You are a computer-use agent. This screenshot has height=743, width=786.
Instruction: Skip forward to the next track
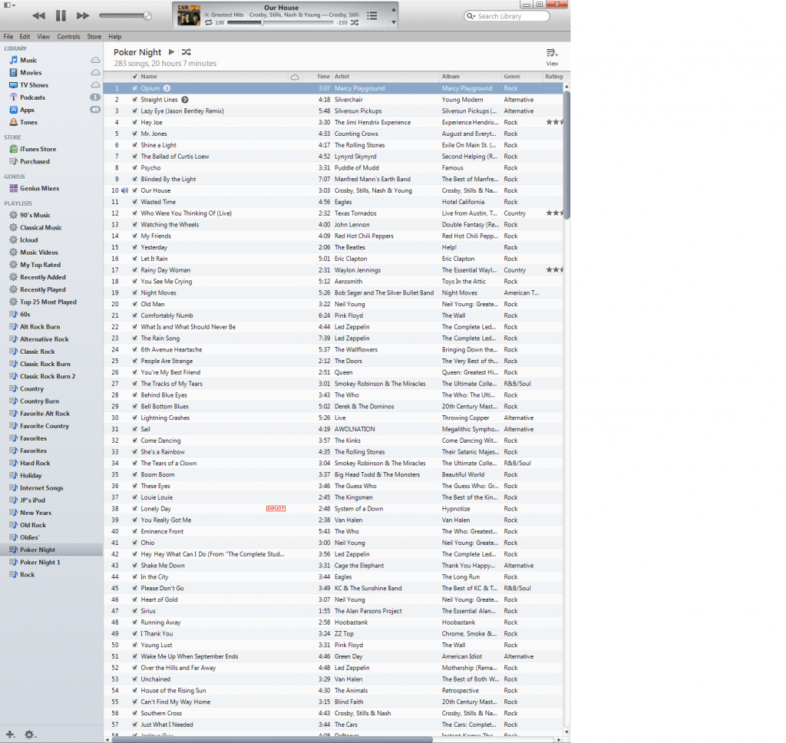[83, 15]
